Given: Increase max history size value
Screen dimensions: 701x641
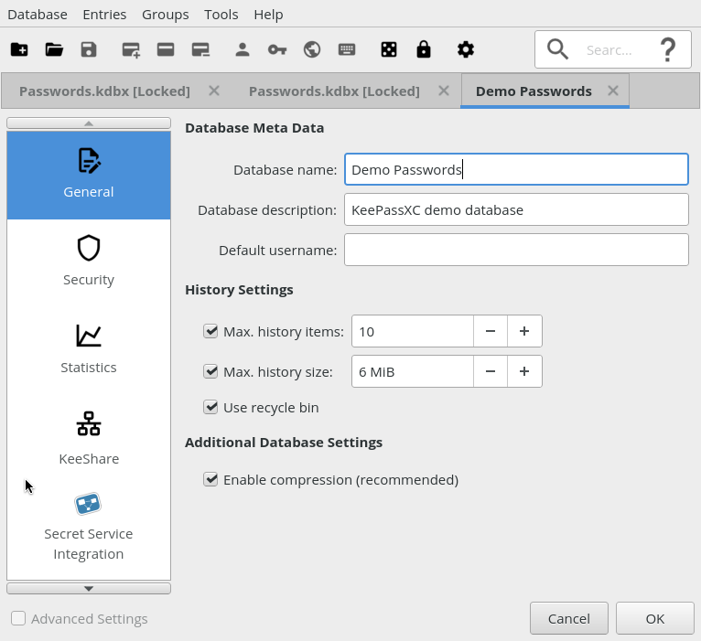Looking at the screenshot, I should [x=524, y=371].
